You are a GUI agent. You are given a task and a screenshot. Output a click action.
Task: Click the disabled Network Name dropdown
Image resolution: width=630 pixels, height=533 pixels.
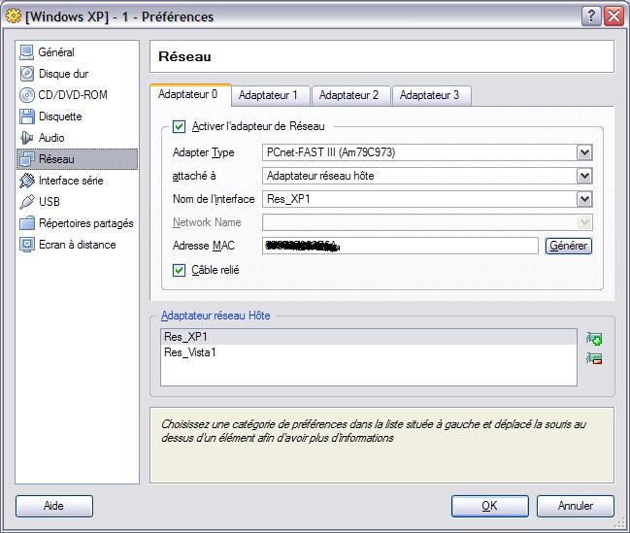coord(427,222)
